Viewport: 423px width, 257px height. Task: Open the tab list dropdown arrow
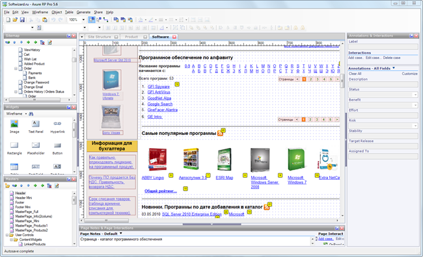82,37
